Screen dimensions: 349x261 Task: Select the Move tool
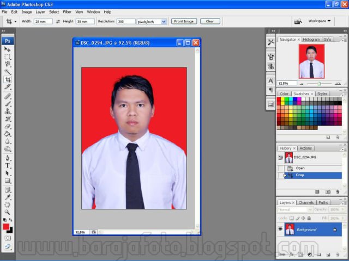[x=7, y=49]
